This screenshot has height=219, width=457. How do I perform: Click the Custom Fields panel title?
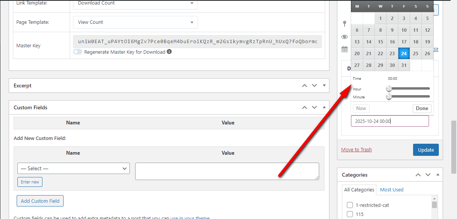tap(31, 107)
